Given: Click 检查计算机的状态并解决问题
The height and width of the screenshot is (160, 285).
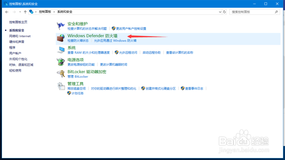Looking at the screenshot, I should tap(87, 29).
